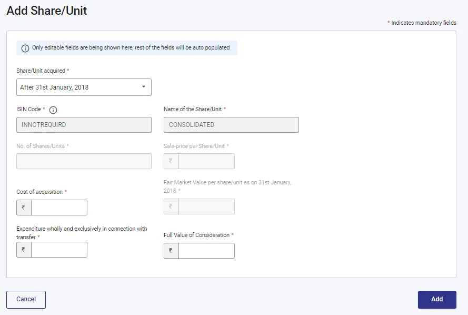Click the Fair Market Value per share input
The width and height of the screenshot is (468, 315).
click(206, 206)
